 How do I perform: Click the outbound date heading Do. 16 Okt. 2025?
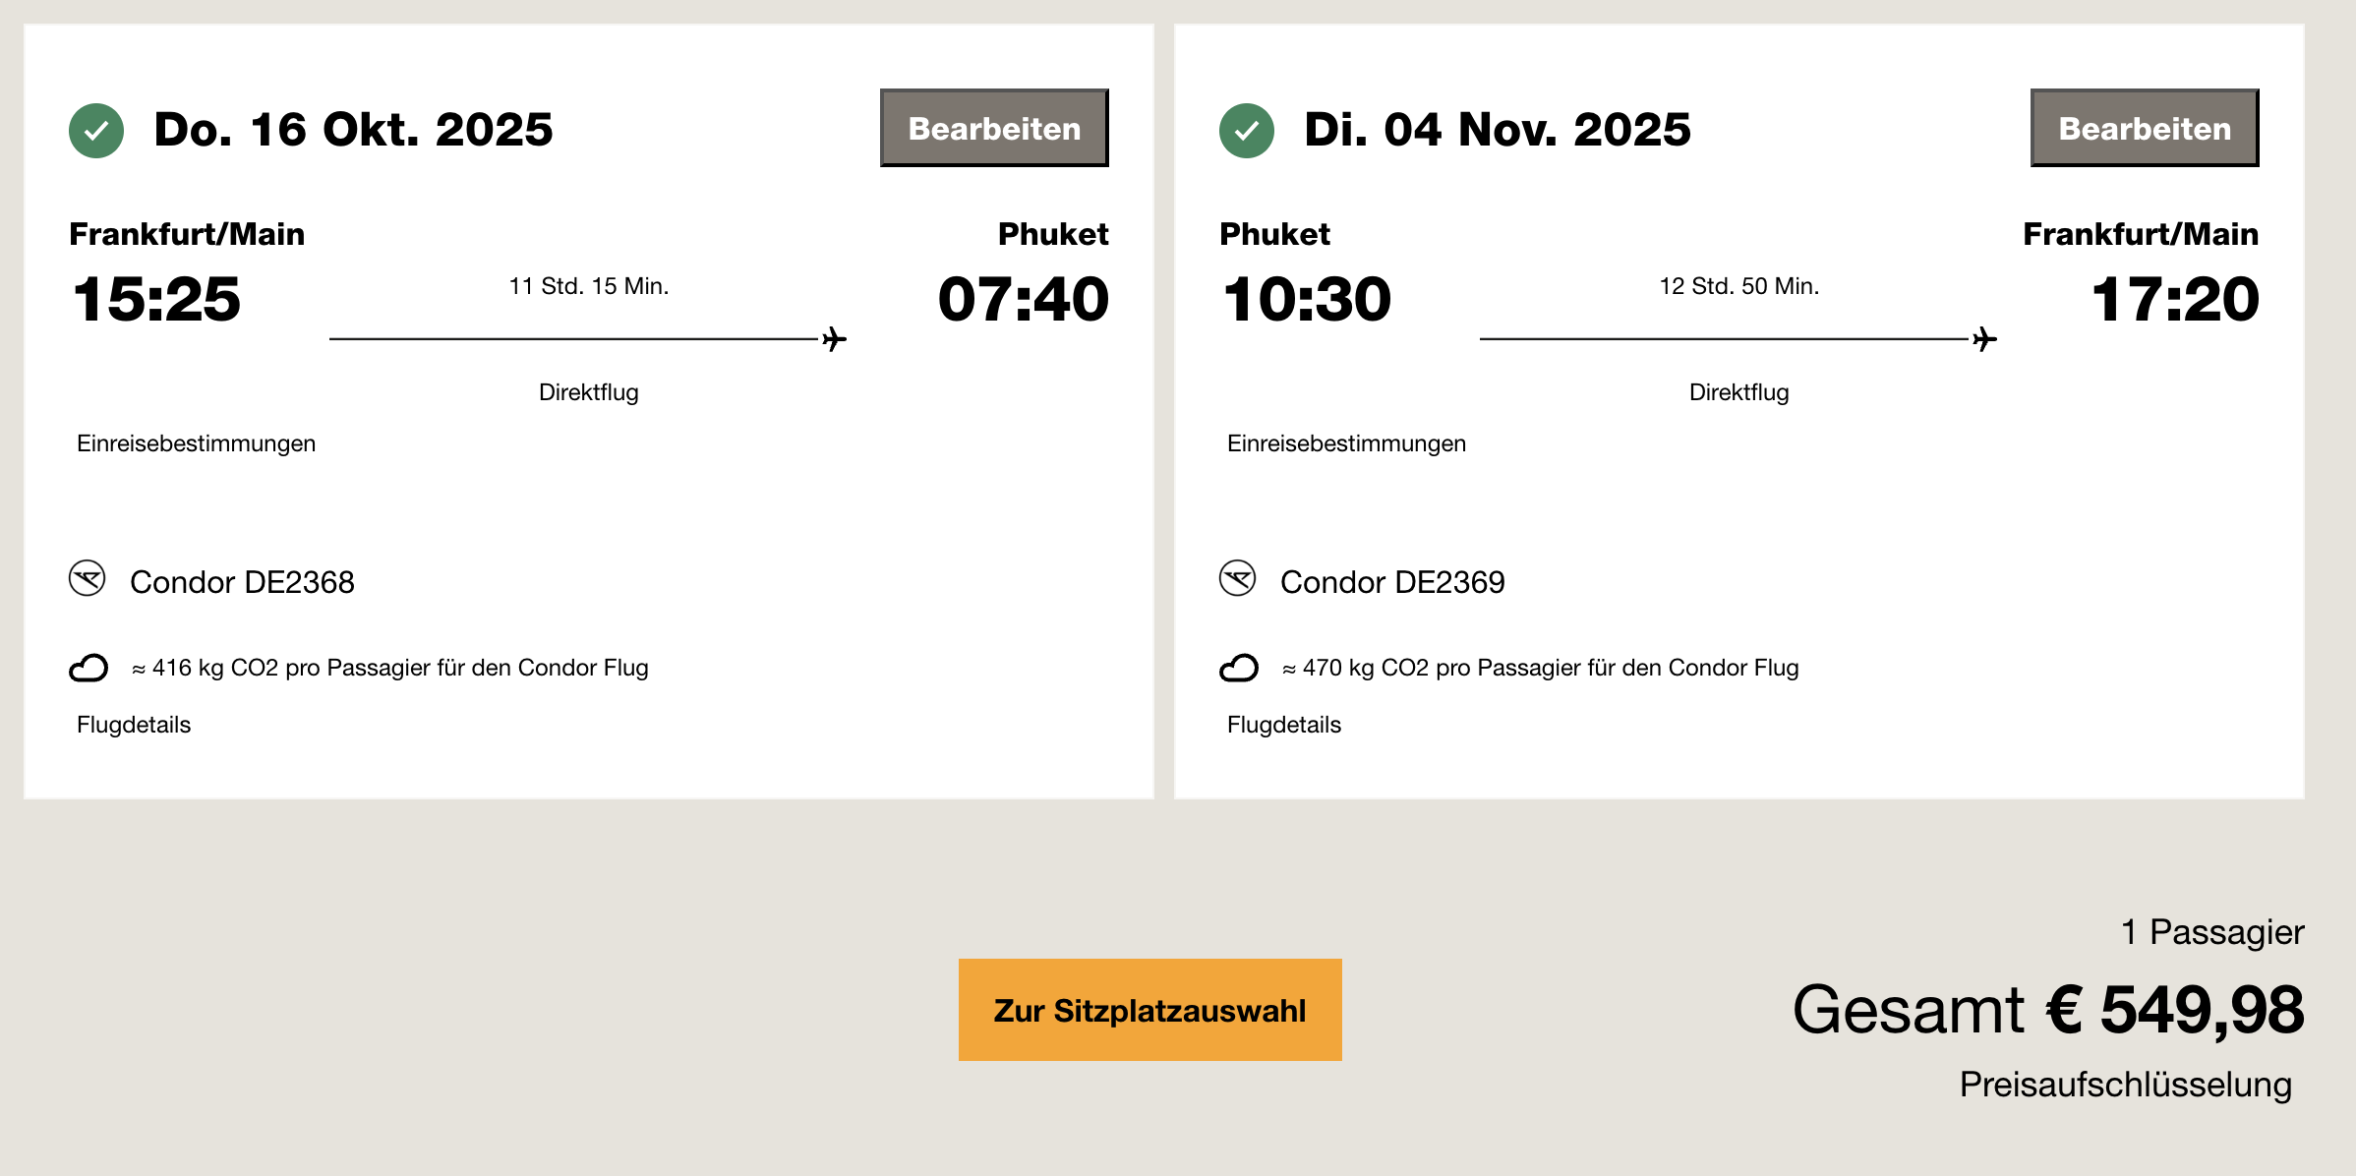(353, 130)
